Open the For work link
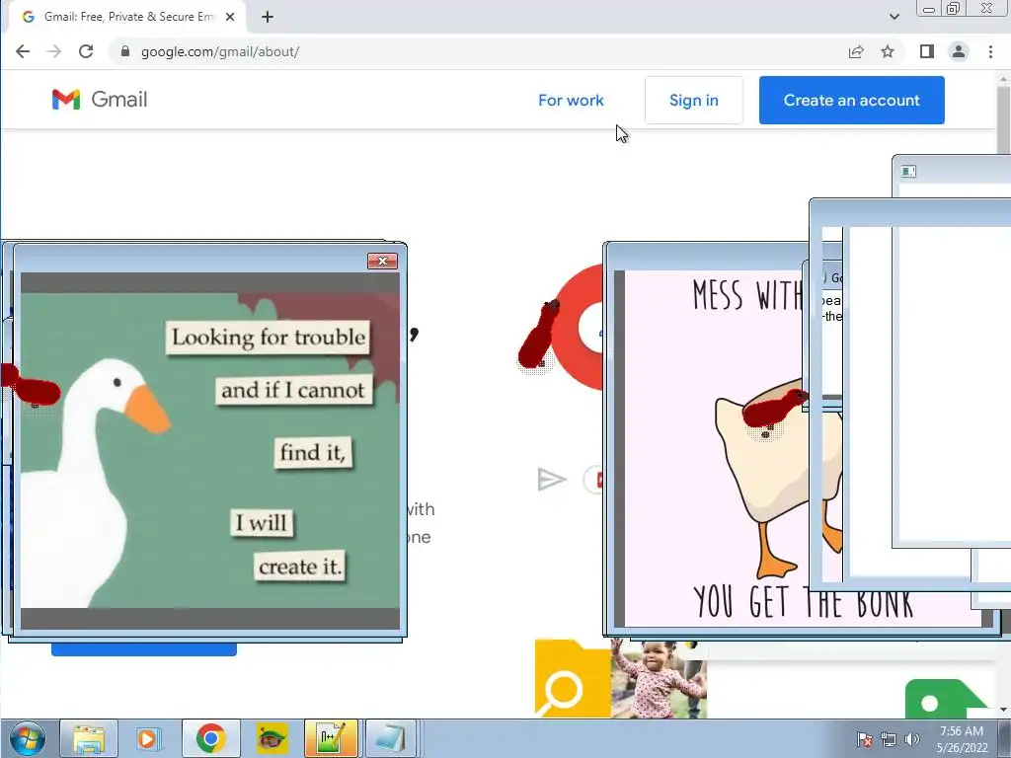 [x=571, y=100]
